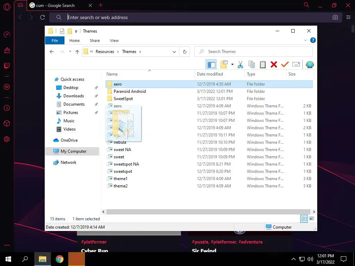Click the horizontal scrollbar in file list
This screenshot has height=266, width=355.
pos(208,212)
